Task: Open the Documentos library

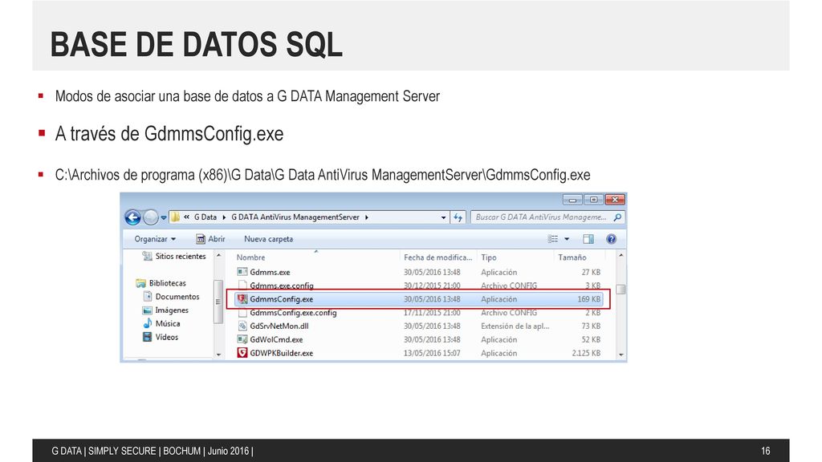Action: (177, 297)
